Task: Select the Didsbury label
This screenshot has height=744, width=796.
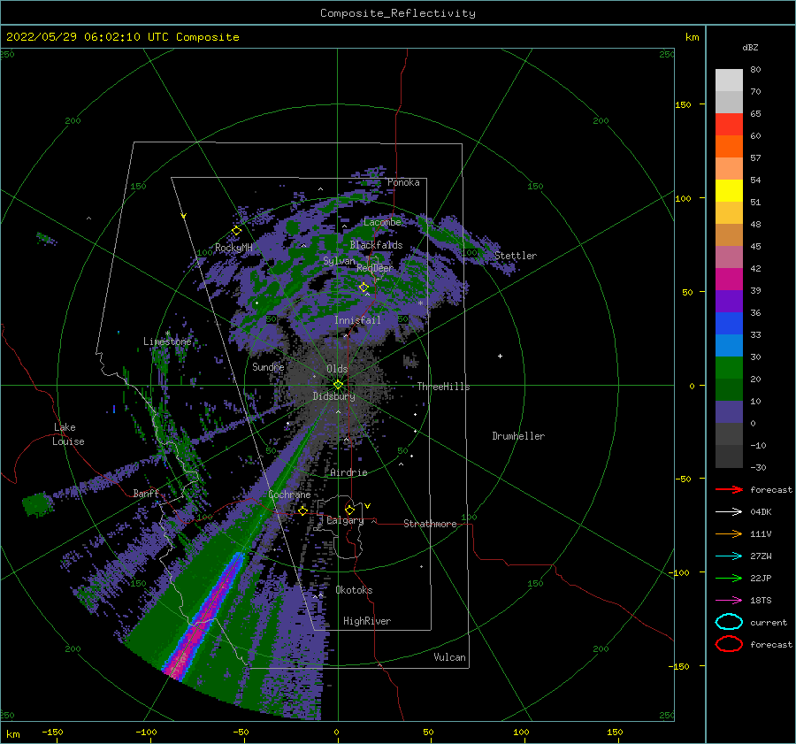Action: point(334,396)
